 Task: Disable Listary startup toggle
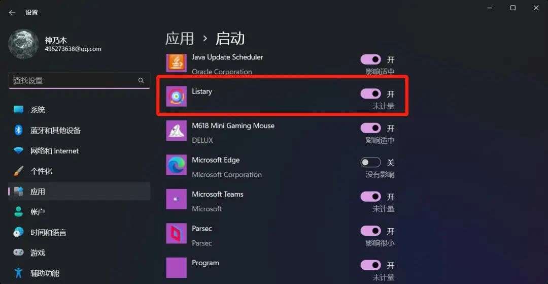(x=371, y=93)
